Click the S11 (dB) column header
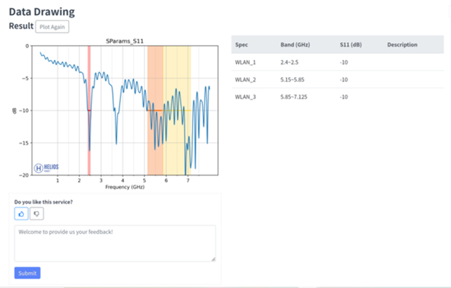 [351, 45]
